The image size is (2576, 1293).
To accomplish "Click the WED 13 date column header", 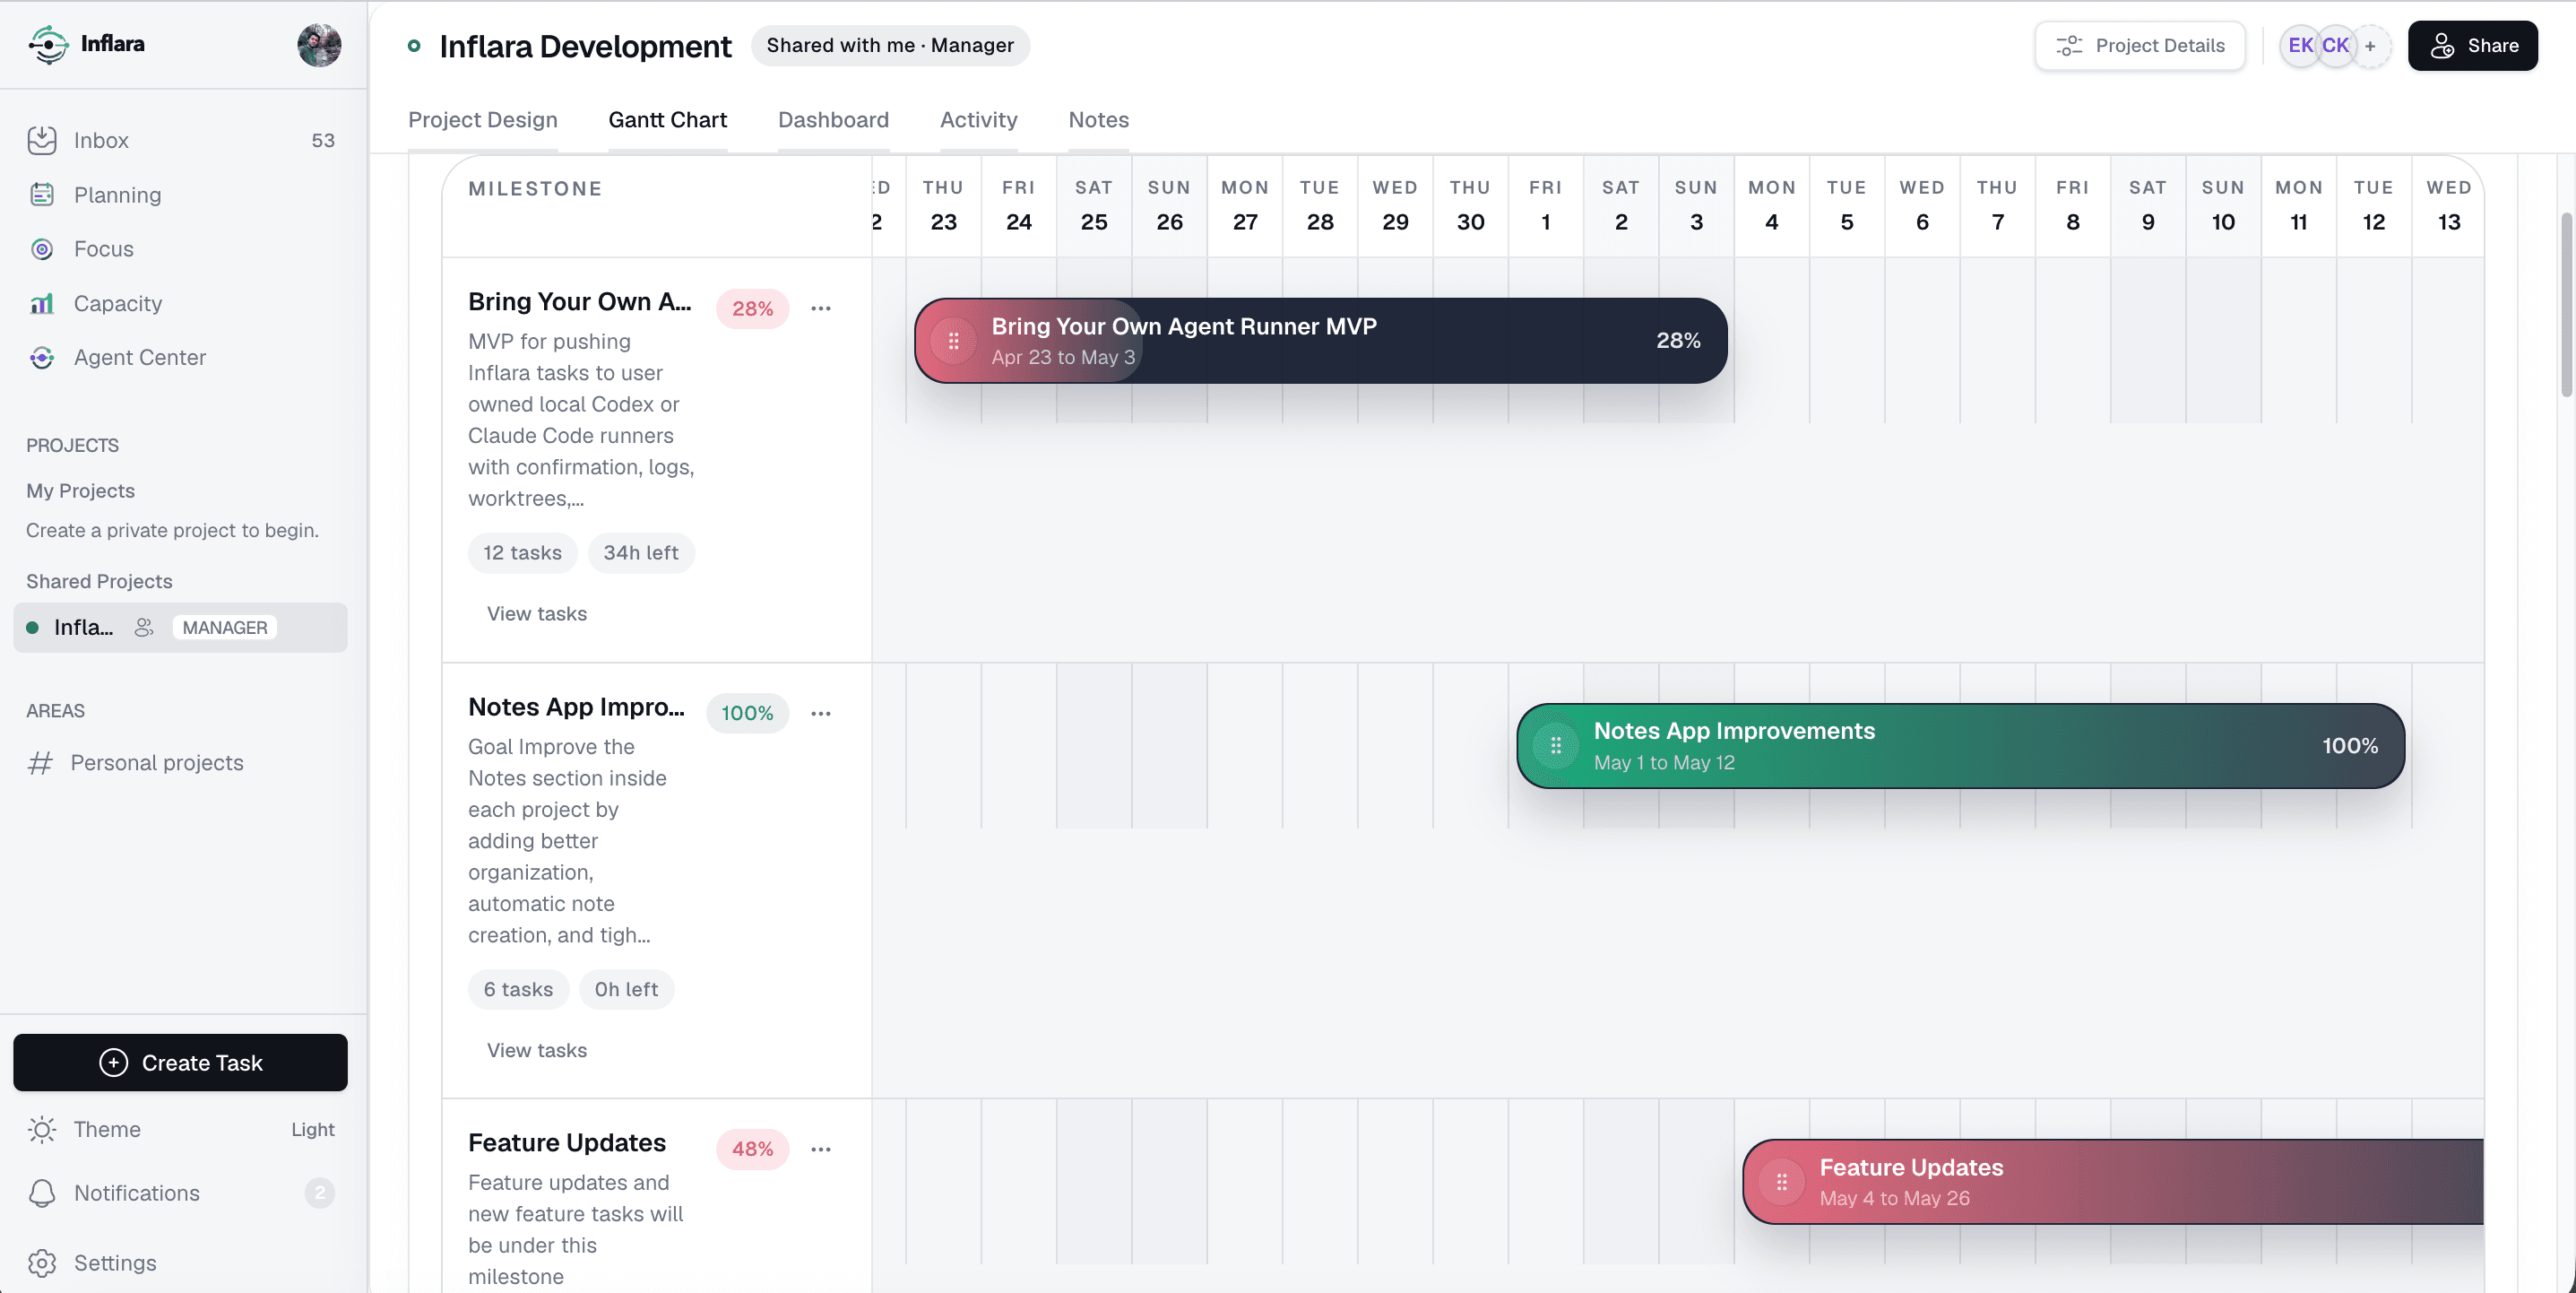I will tap(2447, 205).
